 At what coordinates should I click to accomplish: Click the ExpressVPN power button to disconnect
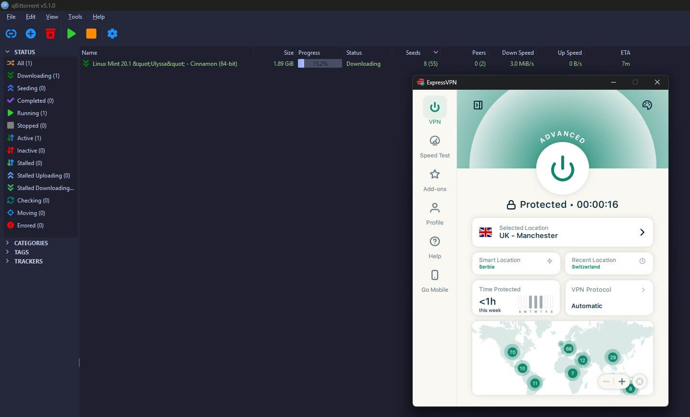562,169
